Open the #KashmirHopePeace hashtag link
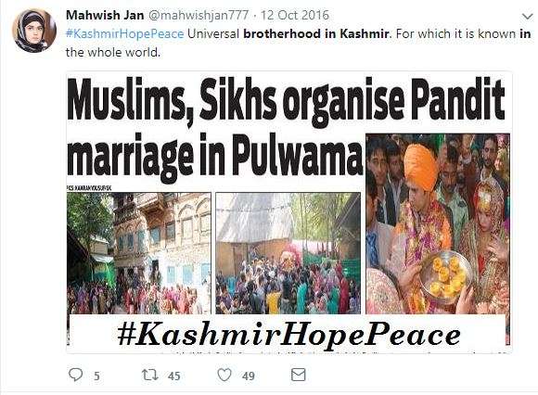Viewport: 538px width, 395px height. pyautogui.click(x=124, y=34)
